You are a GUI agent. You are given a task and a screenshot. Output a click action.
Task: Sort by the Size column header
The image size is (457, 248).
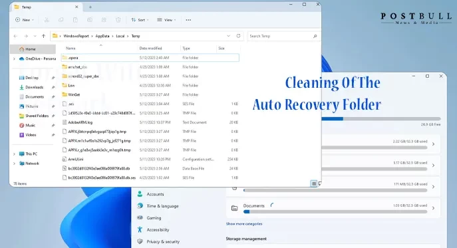[222, 49]
